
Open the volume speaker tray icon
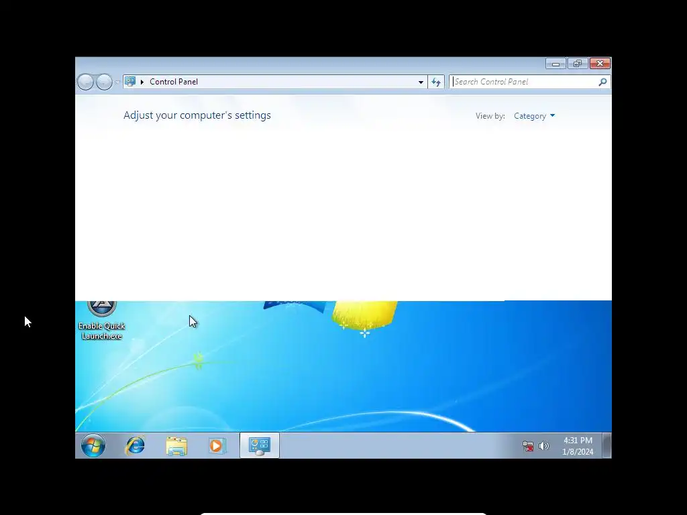pyautogui.click(x=543, y=446)
